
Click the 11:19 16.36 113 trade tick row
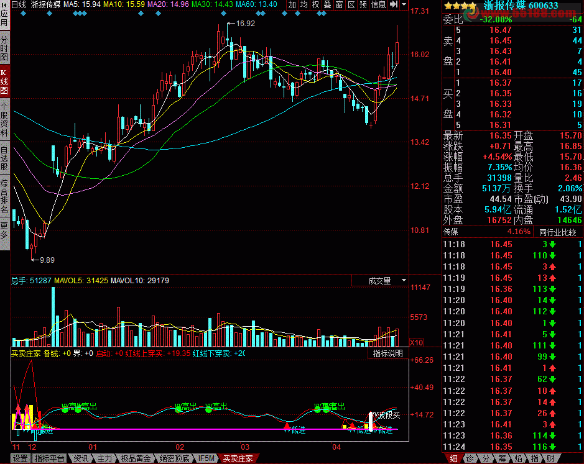[x=512, y=289]
